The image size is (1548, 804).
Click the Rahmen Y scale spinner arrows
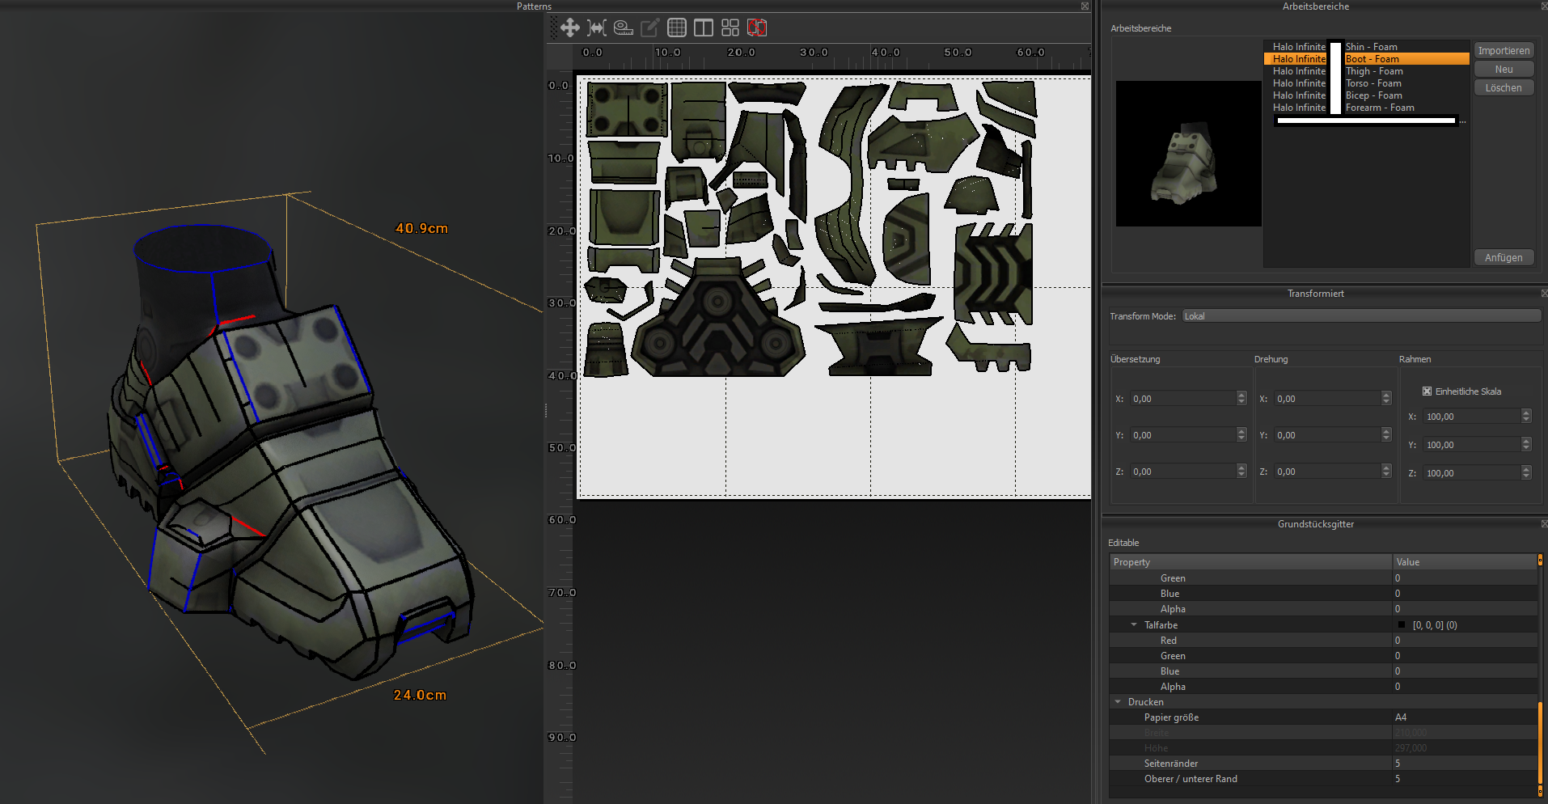click(1526, 445)
